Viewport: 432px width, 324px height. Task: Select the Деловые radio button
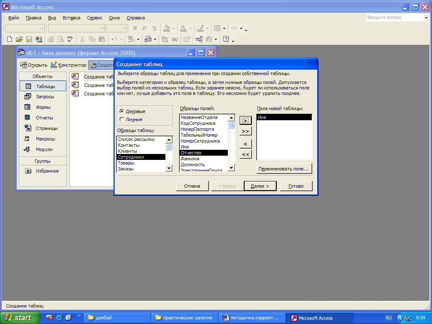pyautogui.click(x=121, y=111)
